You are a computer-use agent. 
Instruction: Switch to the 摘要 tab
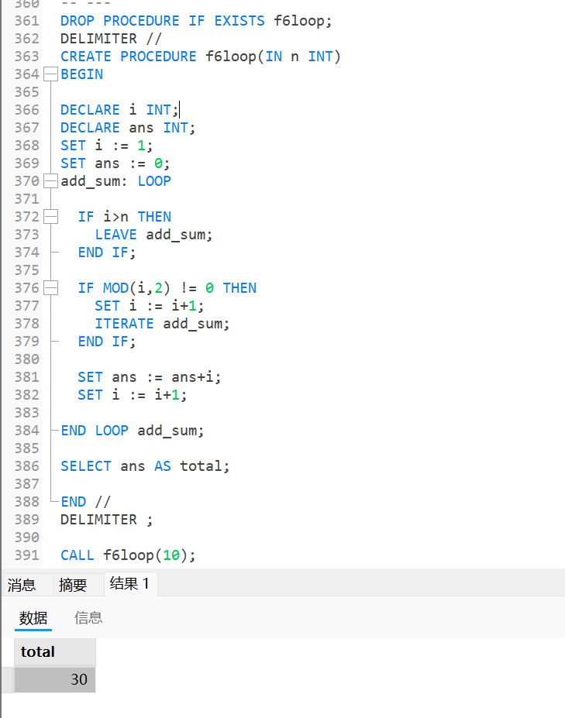click(73, 585)
